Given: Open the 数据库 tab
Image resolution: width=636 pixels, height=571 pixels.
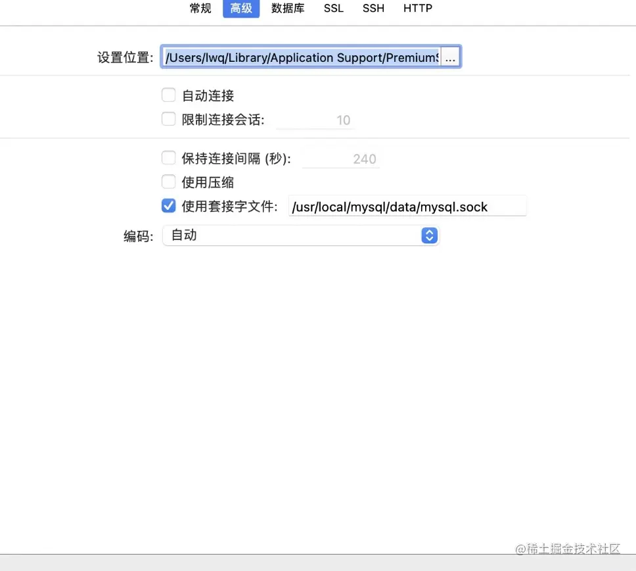Looking at the screenshot, I should point(288,8).
